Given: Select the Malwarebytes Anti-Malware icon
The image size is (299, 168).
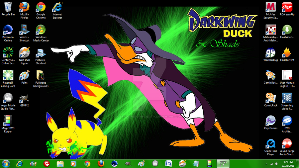Looking at the screenshot, I should pyautogui.click(x=270, y=33).
